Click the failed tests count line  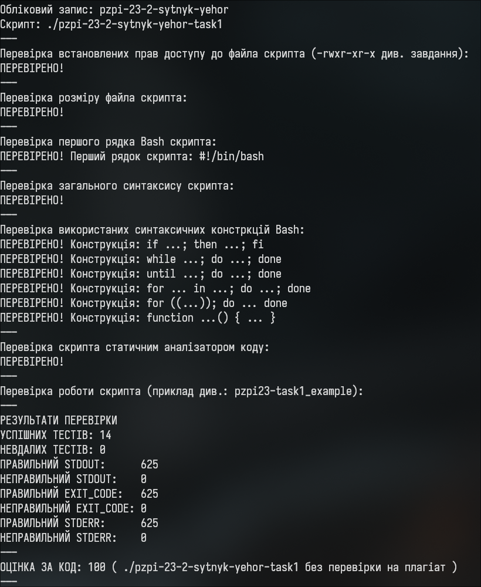click(53, 450)
